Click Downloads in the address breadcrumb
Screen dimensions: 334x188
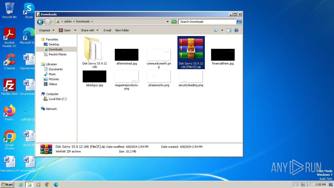(x=83, y=22)
